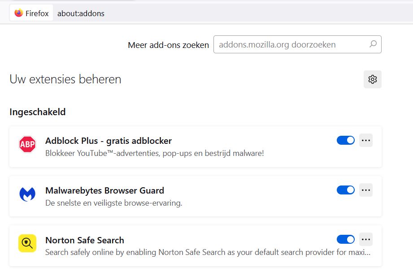The height and width of the screenshot is (276, 413).
Task: Disable the Adblock Plus extension toggle
Action: (345, 140)
